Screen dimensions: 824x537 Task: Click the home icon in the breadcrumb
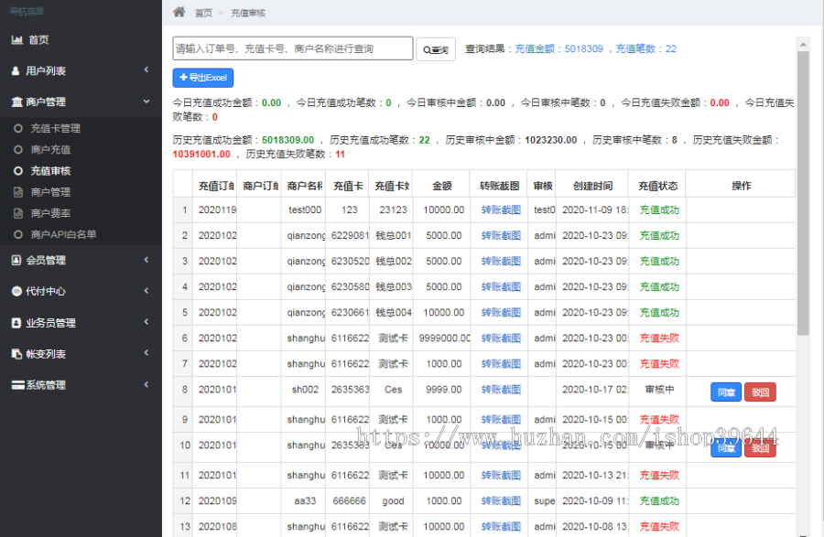[179, 12]
